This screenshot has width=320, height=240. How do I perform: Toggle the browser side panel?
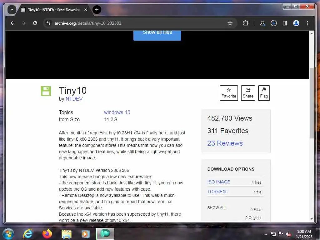click(x=285, y=23)
